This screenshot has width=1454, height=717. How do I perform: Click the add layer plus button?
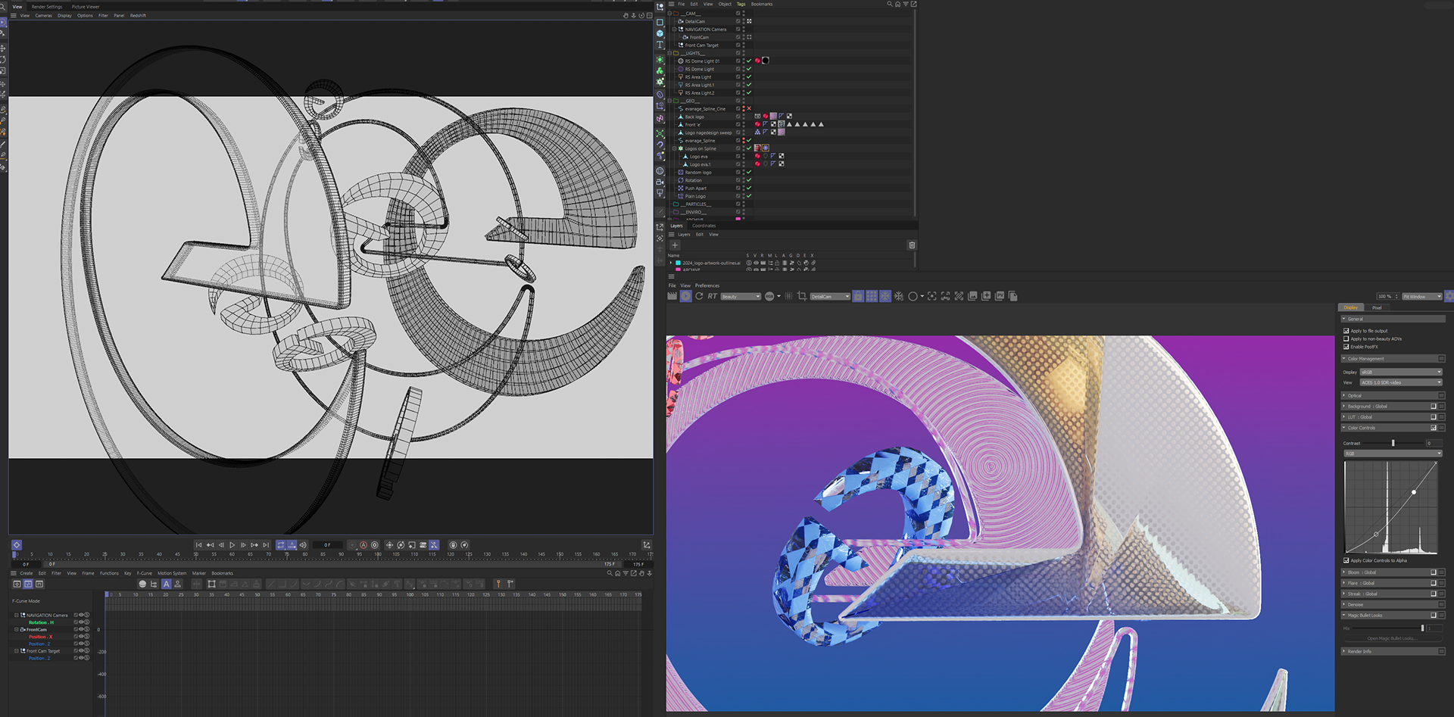point(675,245)
